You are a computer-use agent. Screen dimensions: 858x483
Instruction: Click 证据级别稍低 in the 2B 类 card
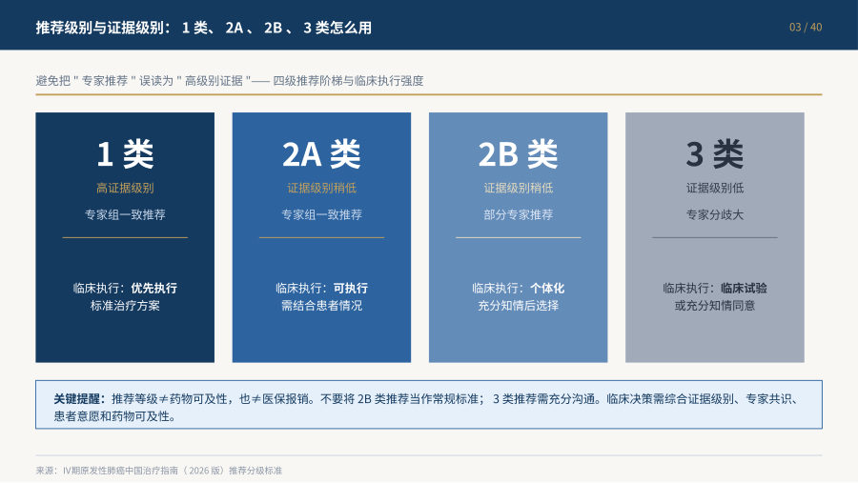518,189
